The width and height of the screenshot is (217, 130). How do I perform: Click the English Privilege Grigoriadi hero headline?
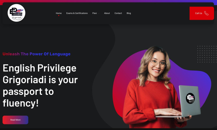(40, 86)
